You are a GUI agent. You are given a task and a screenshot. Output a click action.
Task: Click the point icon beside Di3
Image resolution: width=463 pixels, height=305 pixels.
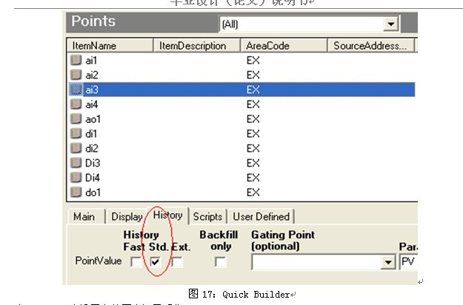pyautogui.click(x=76, y=163)
